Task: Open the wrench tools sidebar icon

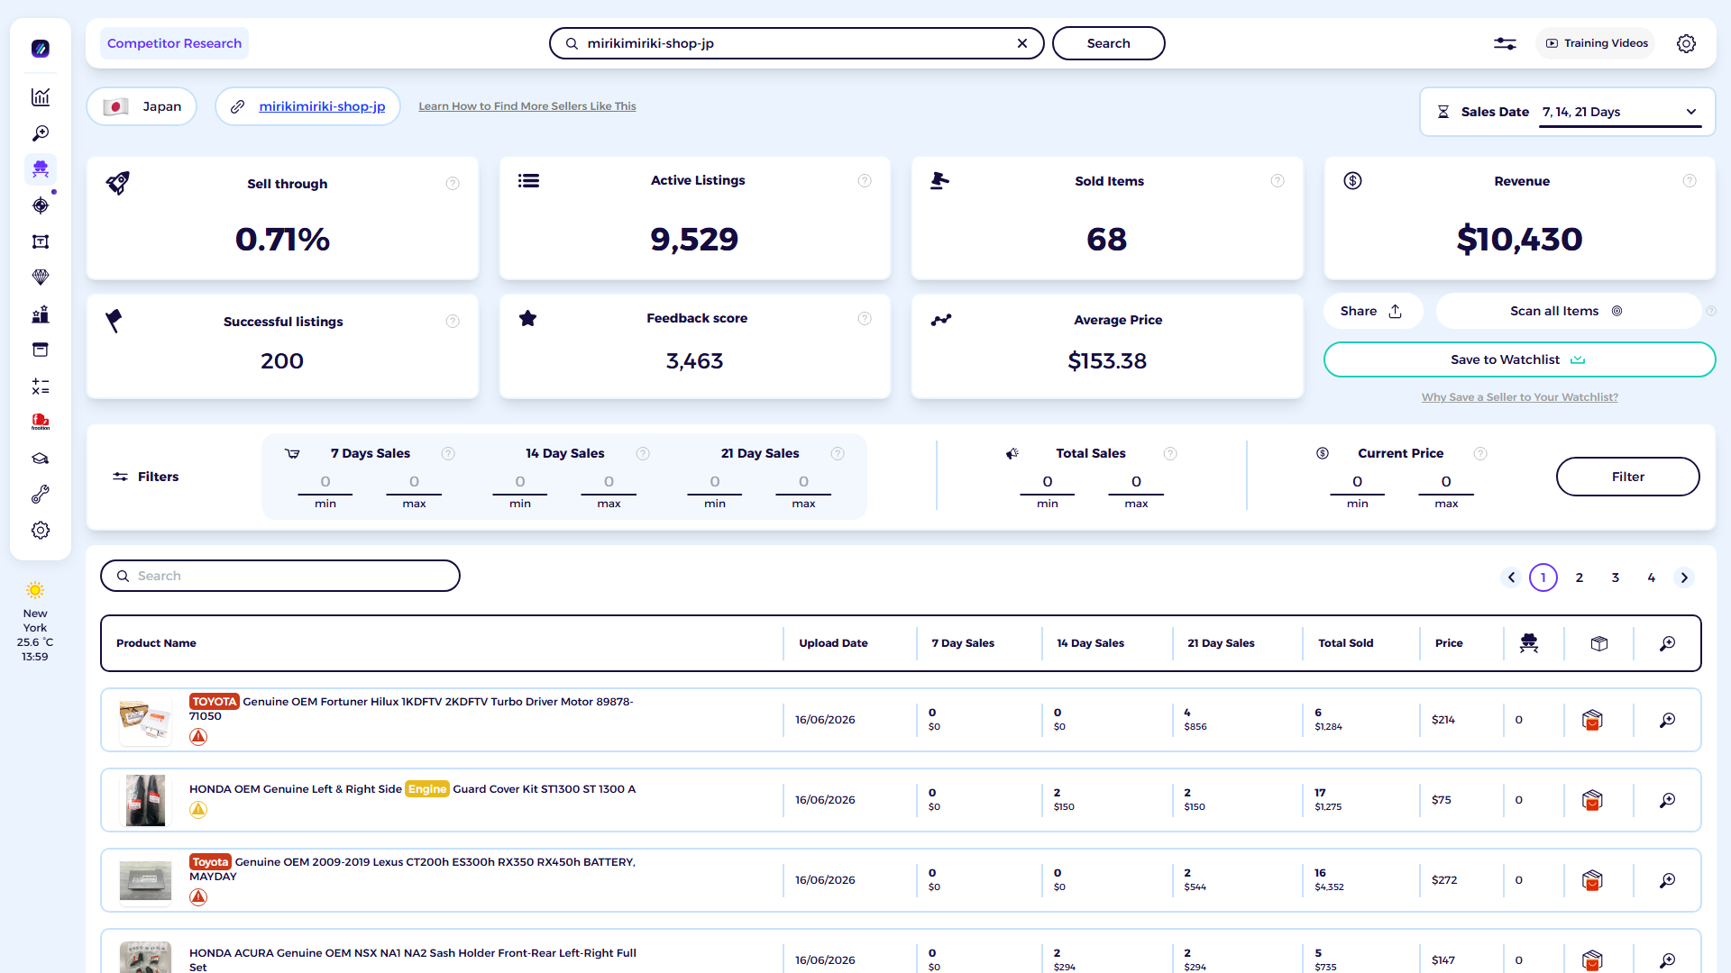Action: (41, 495)
